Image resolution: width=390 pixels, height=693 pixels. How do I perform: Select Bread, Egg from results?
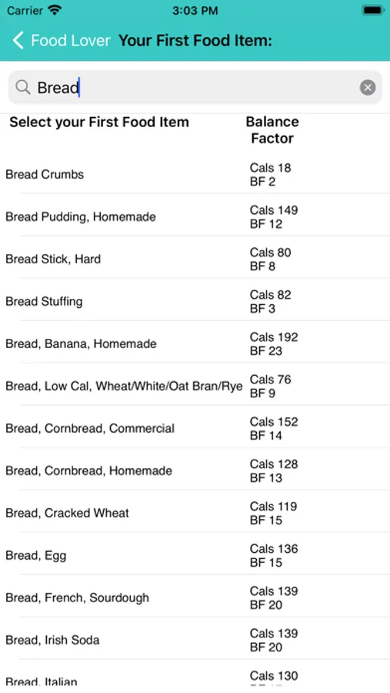(x=195, y=555)
